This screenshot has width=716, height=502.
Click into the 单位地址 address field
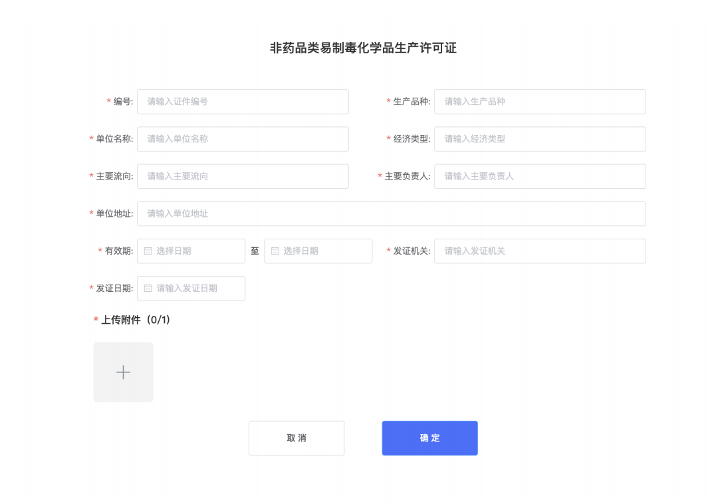(x=391, y=213)
